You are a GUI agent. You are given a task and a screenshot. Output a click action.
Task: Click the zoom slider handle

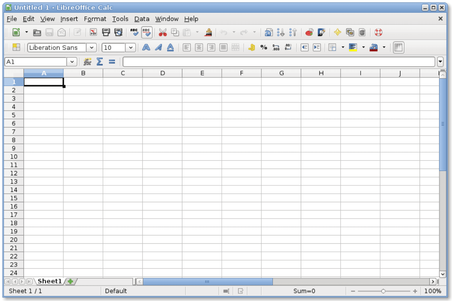[383, 291]
